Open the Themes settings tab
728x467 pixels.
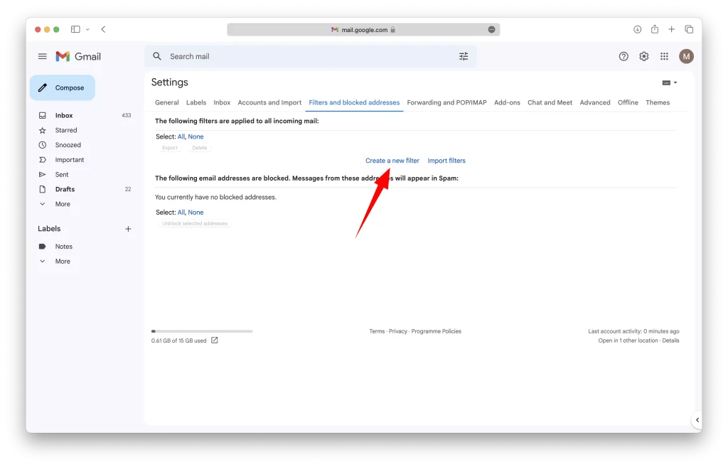[658, 102]
